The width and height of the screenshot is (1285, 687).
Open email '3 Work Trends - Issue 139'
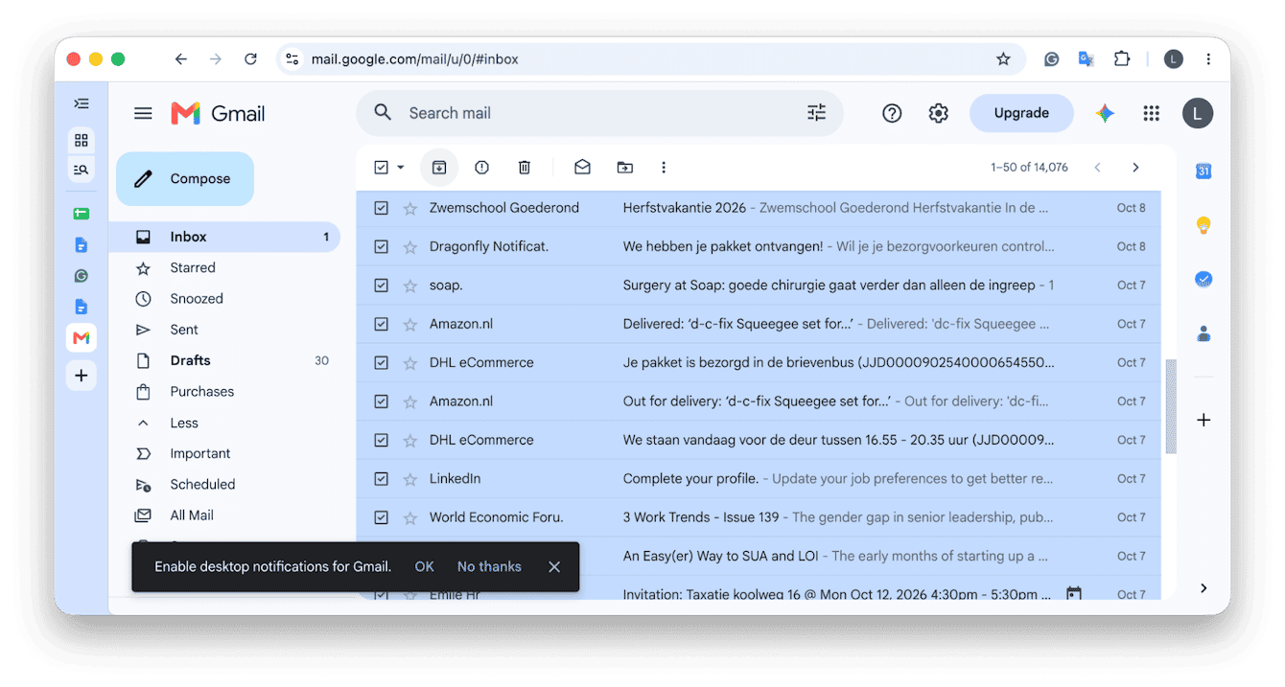coord(758,517)
